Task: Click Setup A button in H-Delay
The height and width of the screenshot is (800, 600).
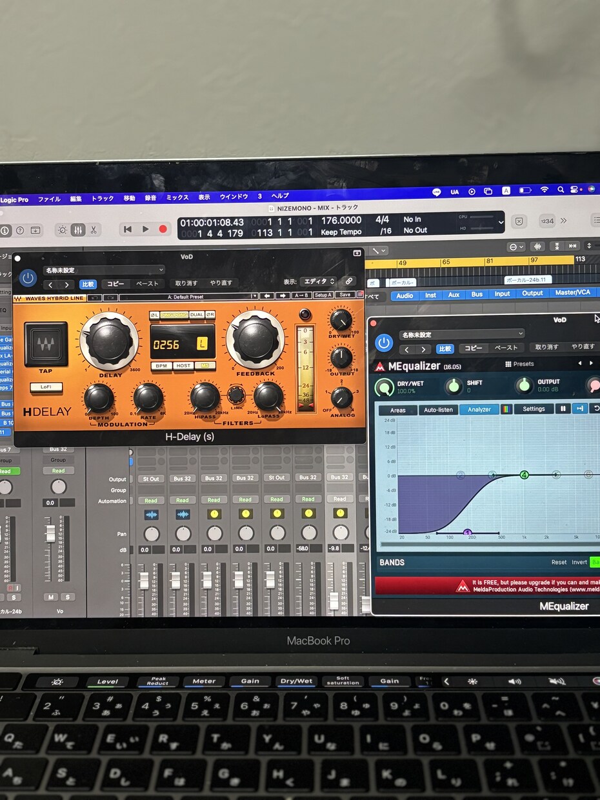Action: [x=323, y=295]
